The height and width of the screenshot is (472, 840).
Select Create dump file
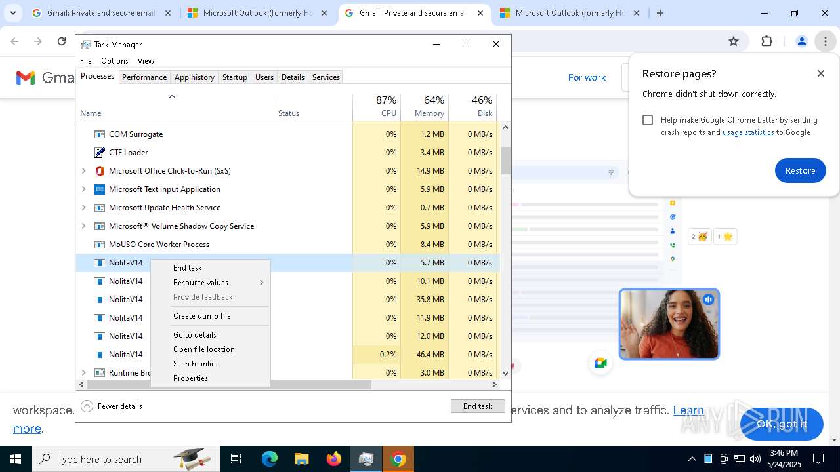tap(211, 316)
